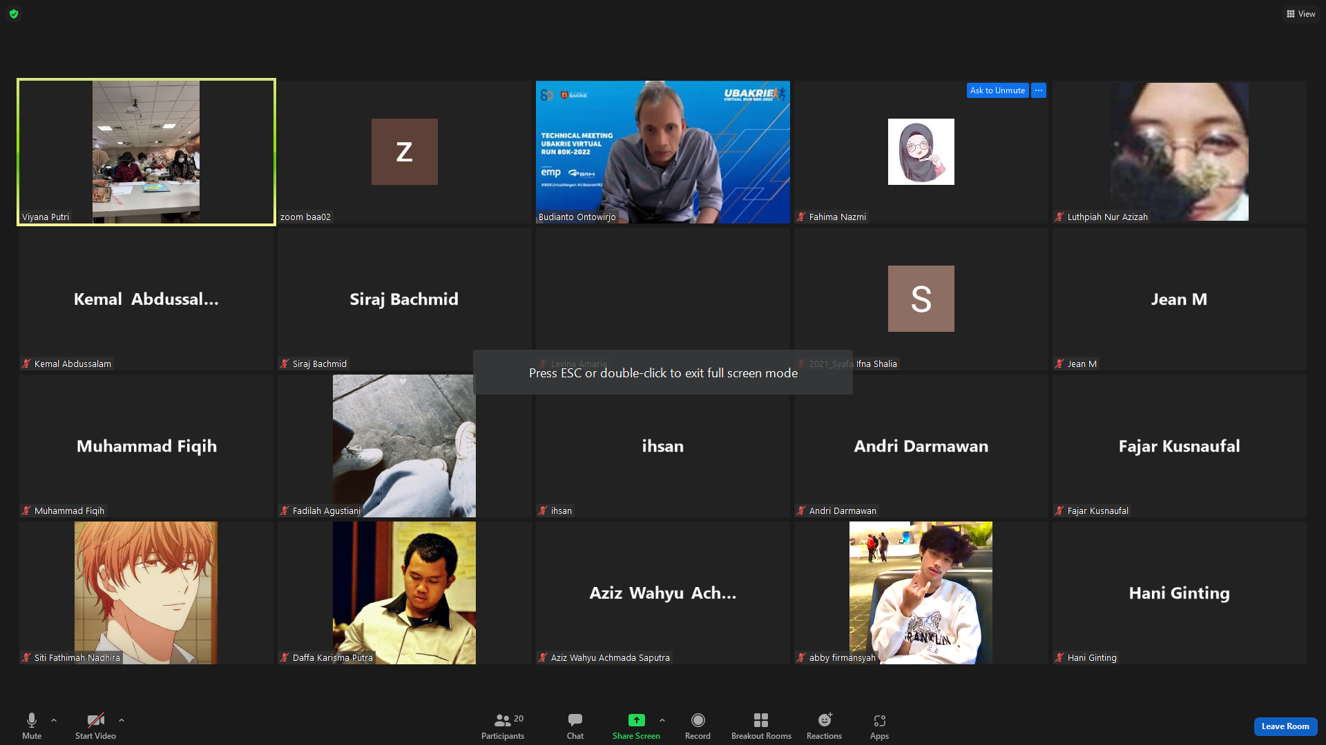Open Breakout Rooms

coord(761,726)
